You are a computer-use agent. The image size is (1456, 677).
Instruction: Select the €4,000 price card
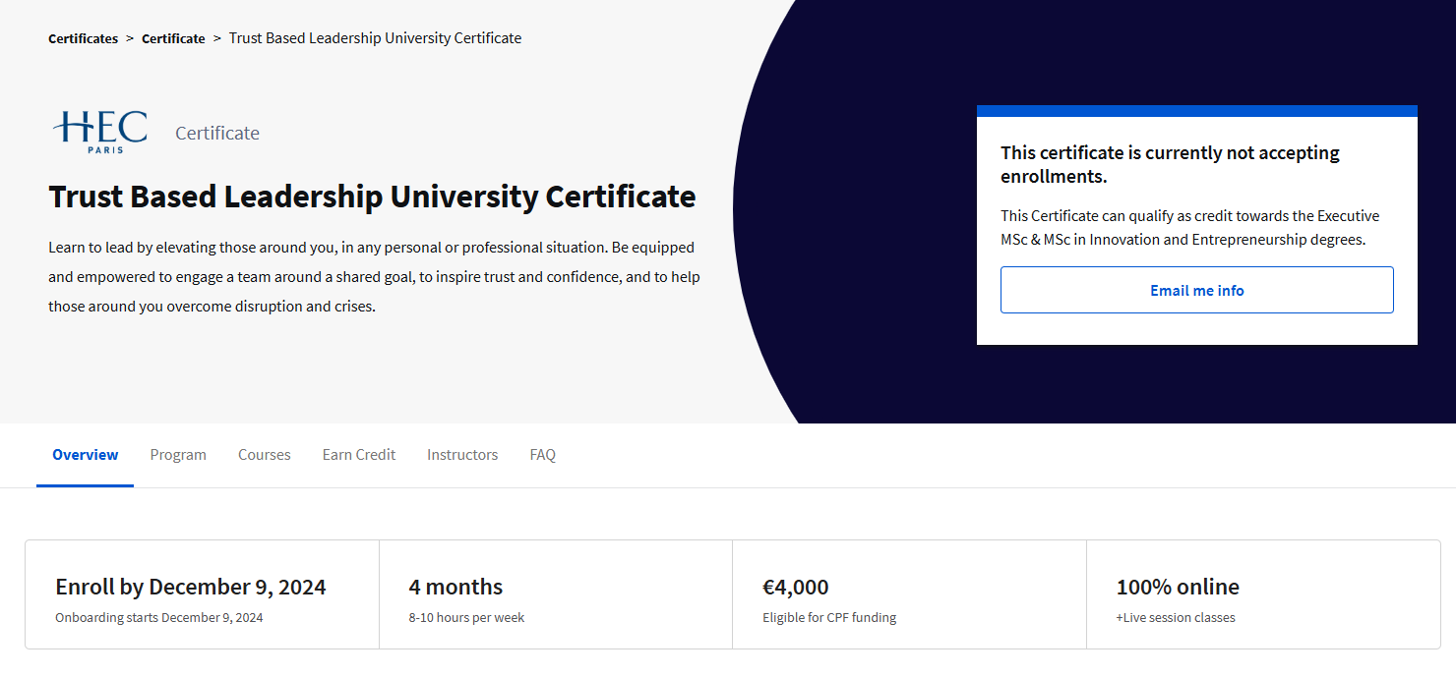click(909, 594)
